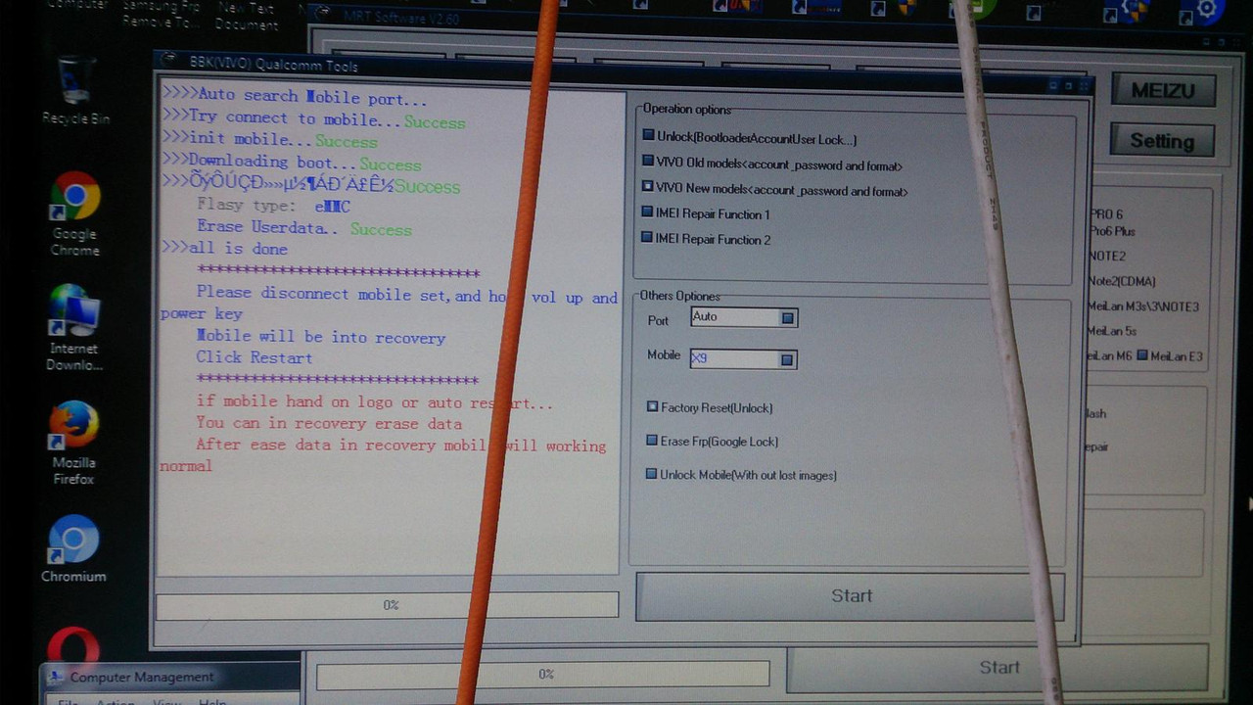The height and width of the screenshot is (705, 1253).
Task: Tick the Factory Reset(Unlock) checkbox
Action: (652, 406)
